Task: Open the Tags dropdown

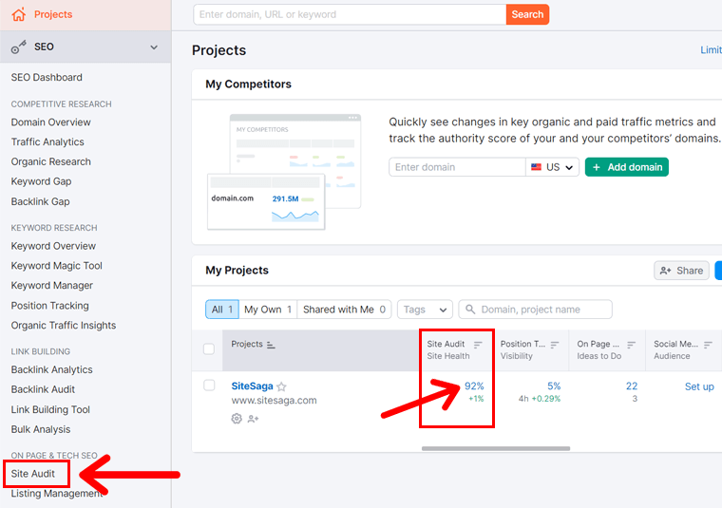Action: coord(425,310)
